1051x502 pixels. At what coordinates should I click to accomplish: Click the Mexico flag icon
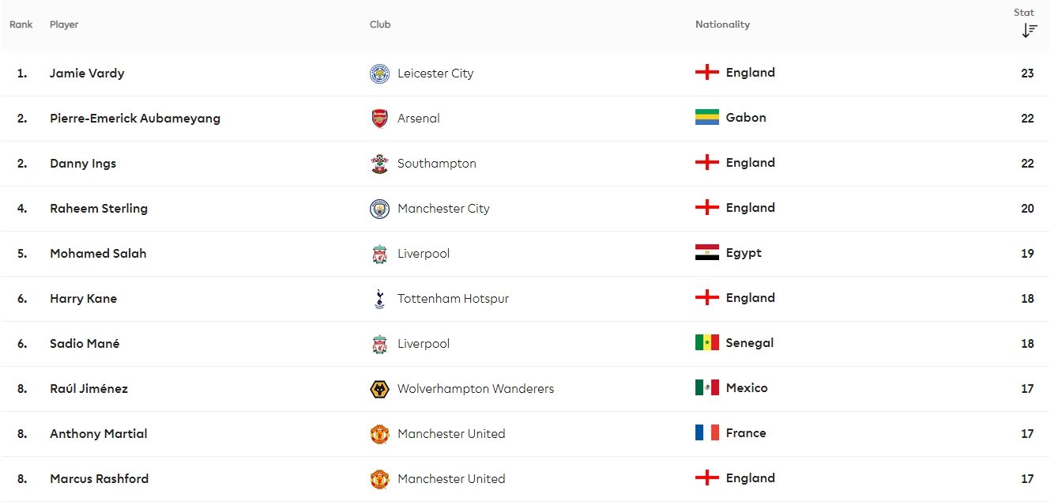click(x=706, y=388)
